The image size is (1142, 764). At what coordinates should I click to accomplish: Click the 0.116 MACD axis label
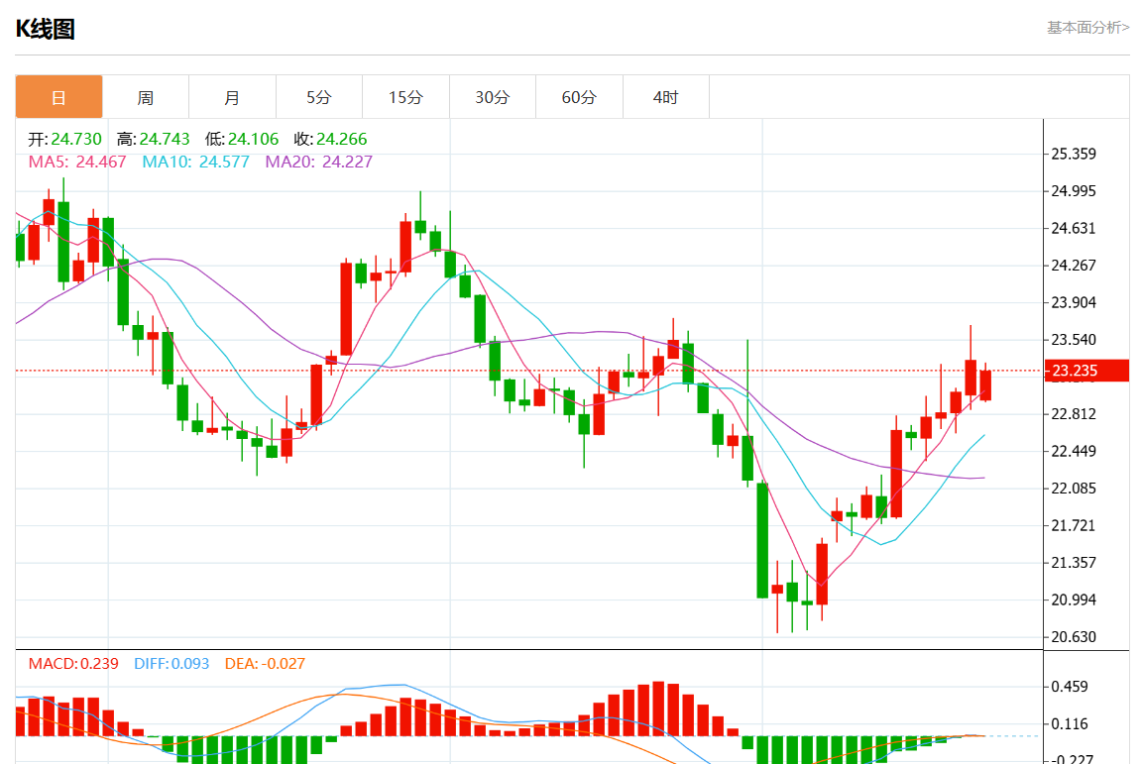(1070, 724)
